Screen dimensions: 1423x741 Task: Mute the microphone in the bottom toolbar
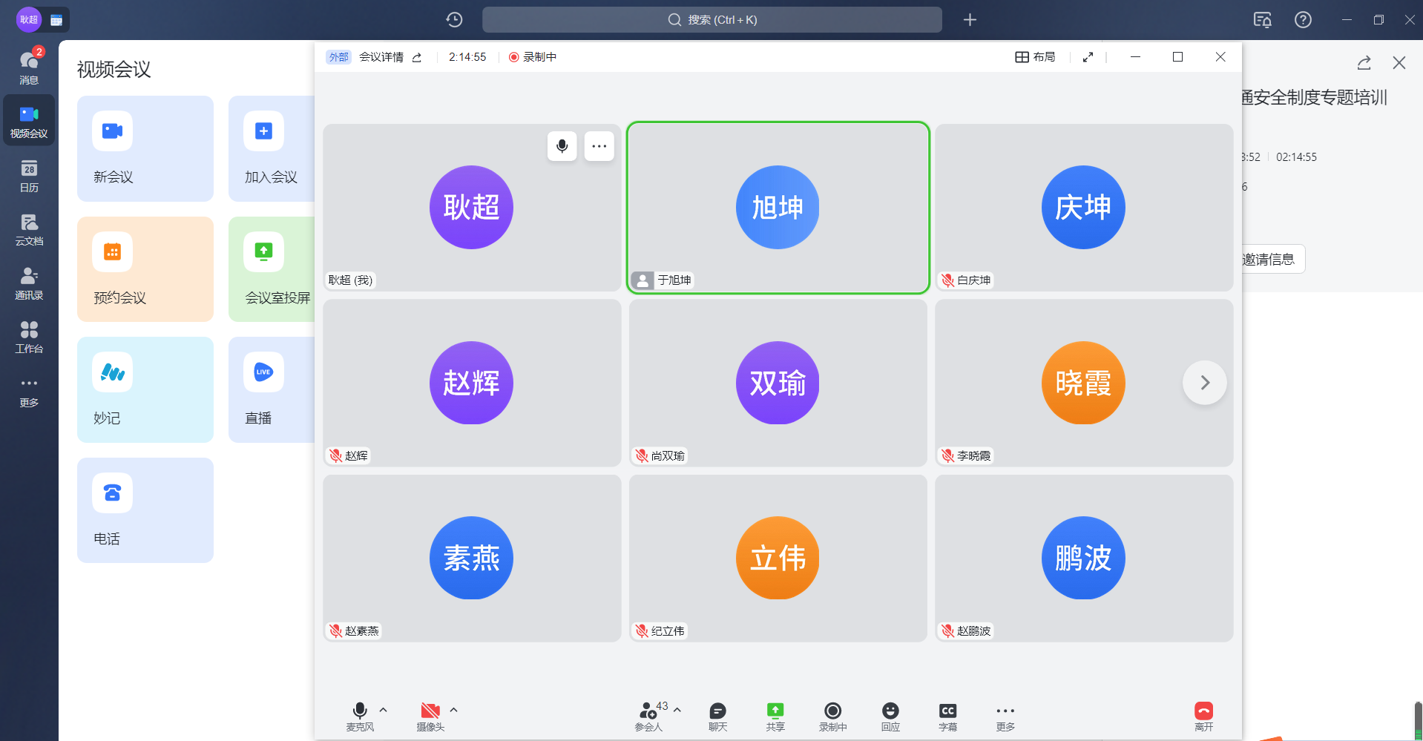tap(360, 716)
